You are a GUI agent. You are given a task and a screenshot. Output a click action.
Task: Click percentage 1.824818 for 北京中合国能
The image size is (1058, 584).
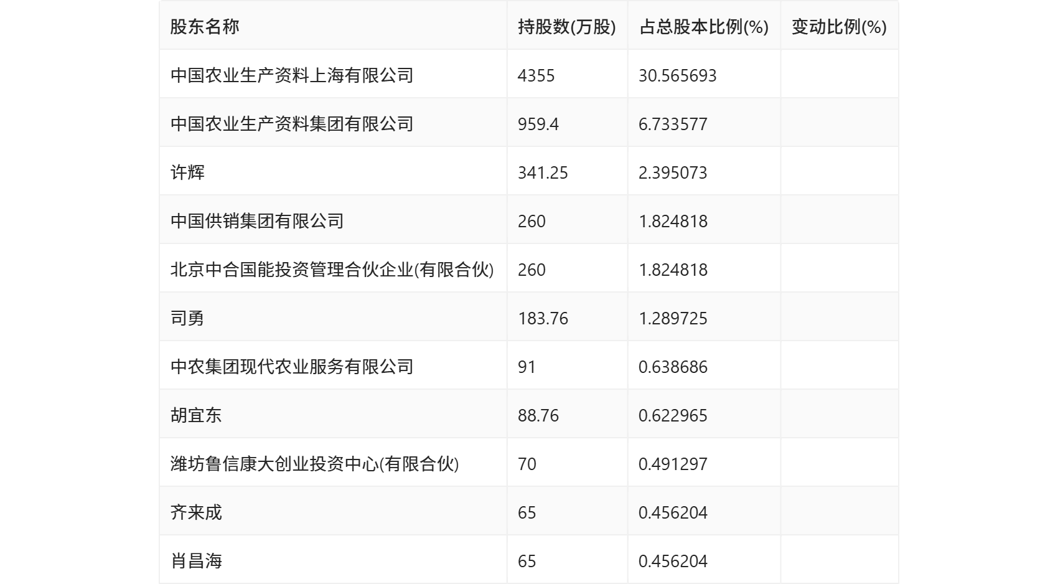pyautogui.click(x=673, y=270)
